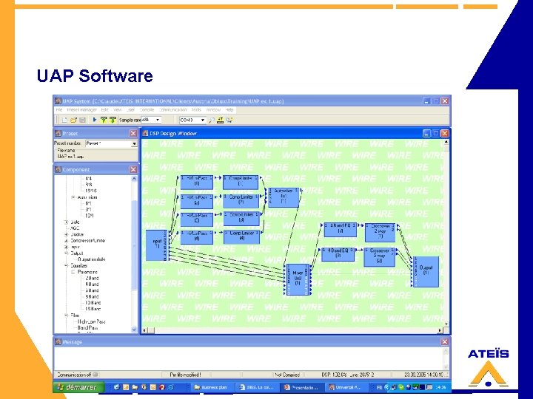Select the Input (1) block
Screen dimensions: 533x399
(158, 245)
